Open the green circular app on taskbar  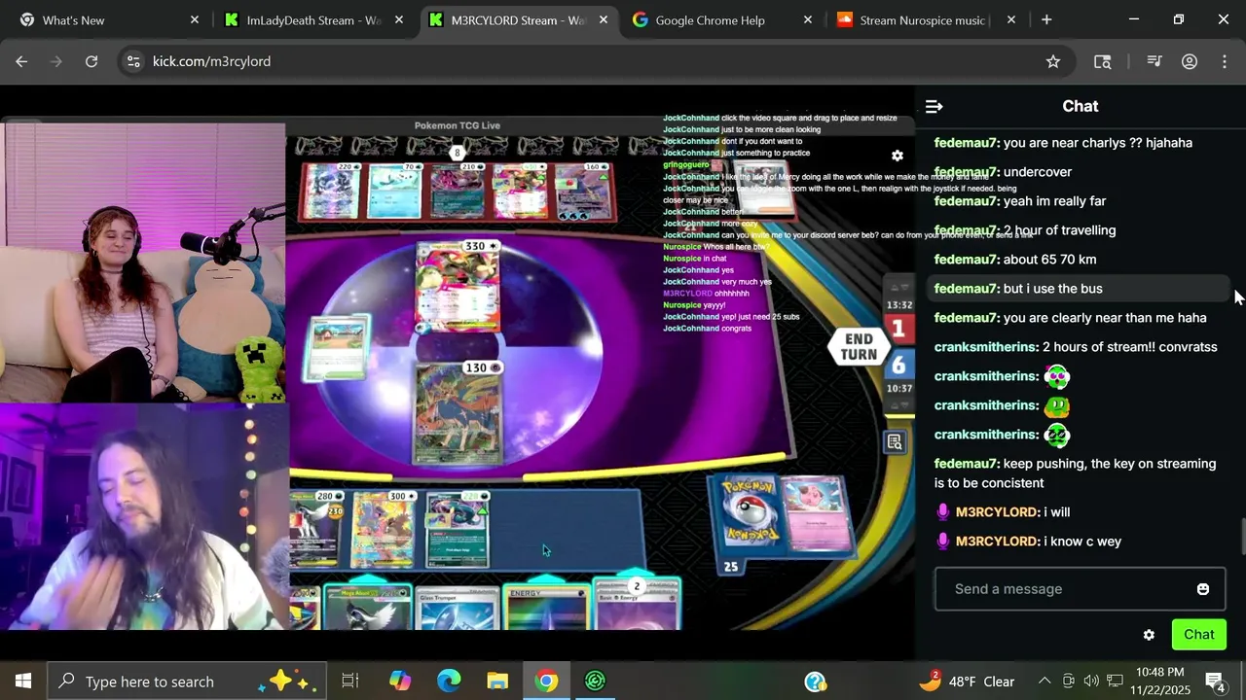coord(595,682)
